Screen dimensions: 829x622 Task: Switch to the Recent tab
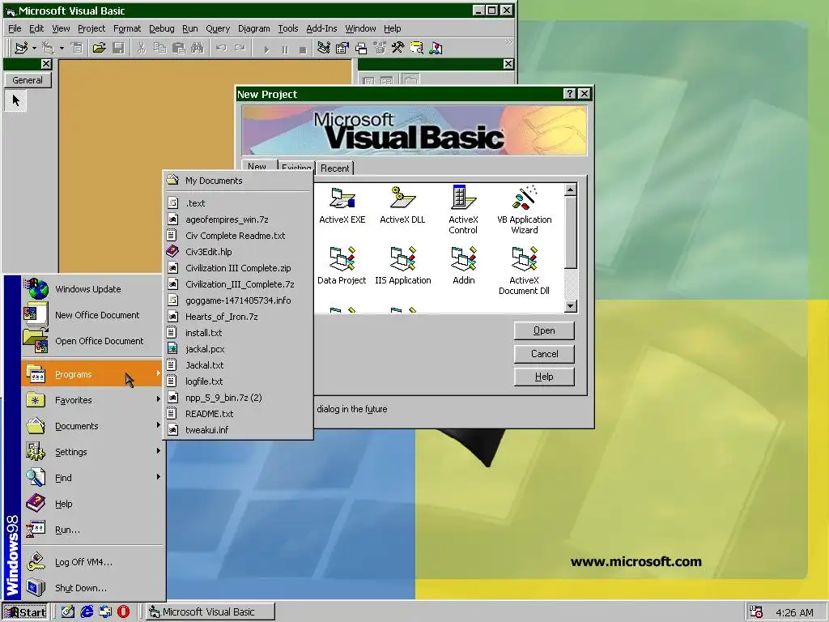(334, 168)
